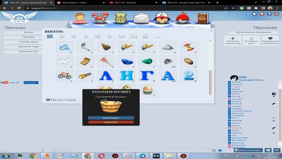Select the green stone inventory item
Image resolution: width=282 pixels, height=159 pixels.
[x=147, y=61]
